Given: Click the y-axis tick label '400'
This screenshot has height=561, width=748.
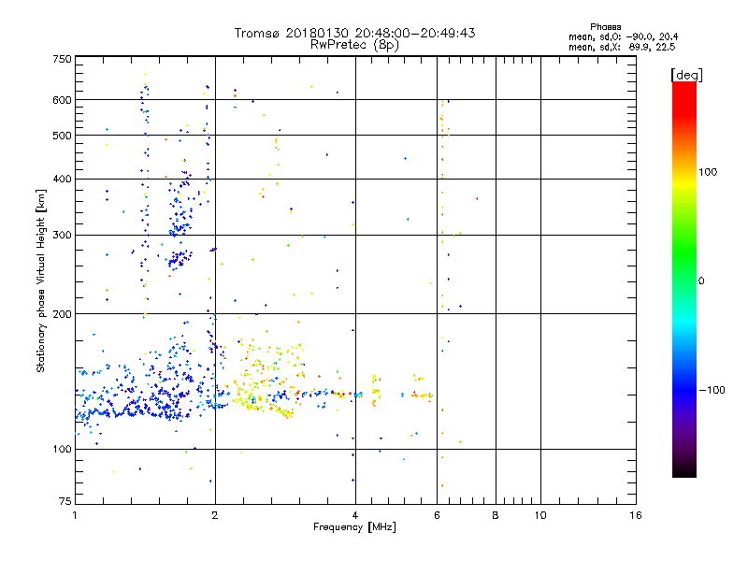Looking at the screenshot, I should click(62, 179).
